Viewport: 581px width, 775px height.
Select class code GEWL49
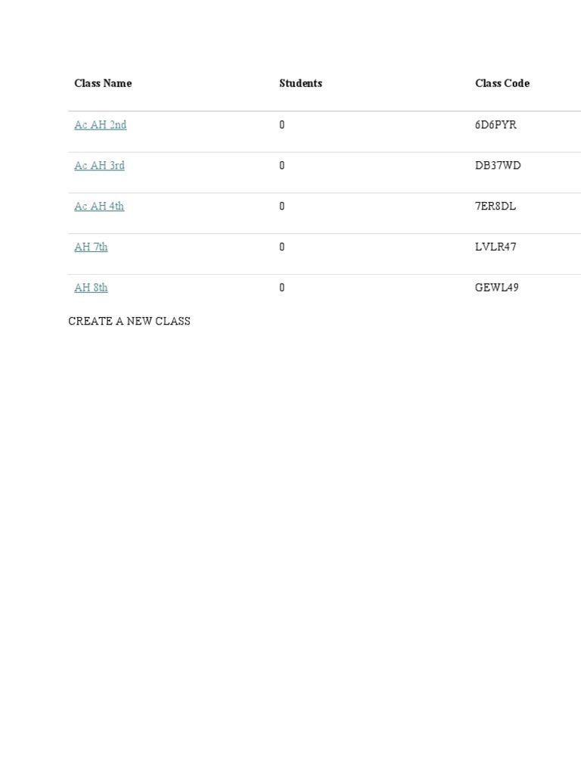(496, 288)
